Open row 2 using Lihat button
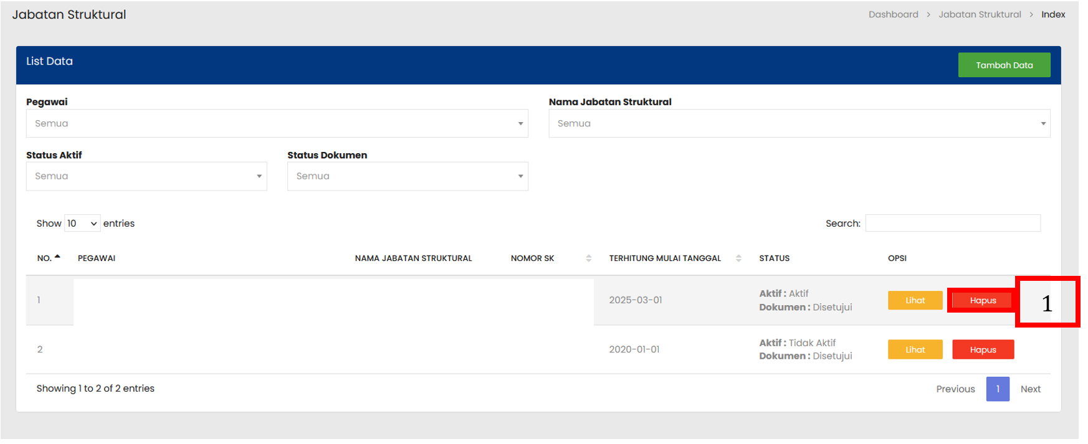The height and width of the screenshot is (444, 1088). [x=915, y=349]
